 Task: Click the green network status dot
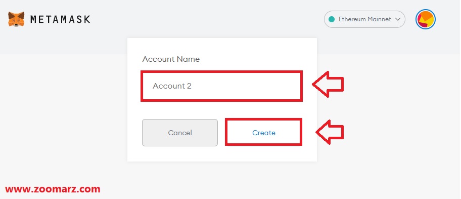click(332, 19)
